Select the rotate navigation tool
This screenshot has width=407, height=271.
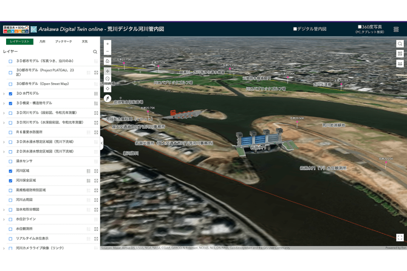tap(108, 78)
